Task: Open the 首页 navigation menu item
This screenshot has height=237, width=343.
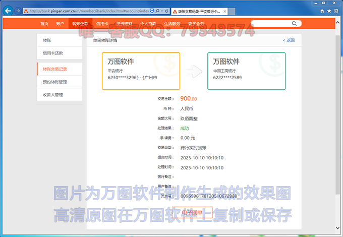Action: pyautogui.click(x=44, y=24)
